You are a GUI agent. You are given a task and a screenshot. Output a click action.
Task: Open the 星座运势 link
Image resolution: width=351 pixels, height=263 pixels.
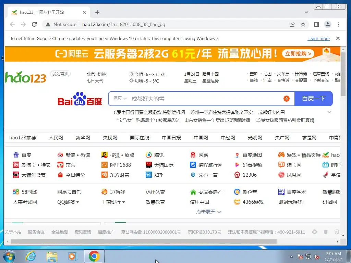[x=210, y=80]
